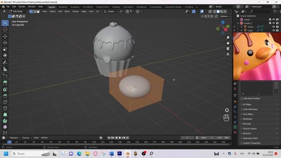Open the Modifier properties wrench tab
Image resolution: width=281 pixels, height=158 pixels.
(x=235, y=107)
